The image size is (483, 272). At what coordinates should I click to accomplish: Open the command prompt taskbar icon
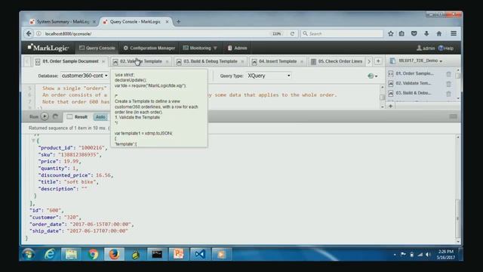[157, 254]
